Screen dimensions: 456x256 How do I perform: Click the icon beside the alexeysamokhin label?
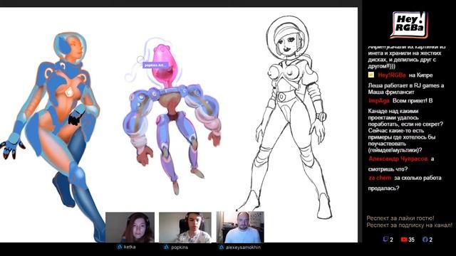point(221,247)
